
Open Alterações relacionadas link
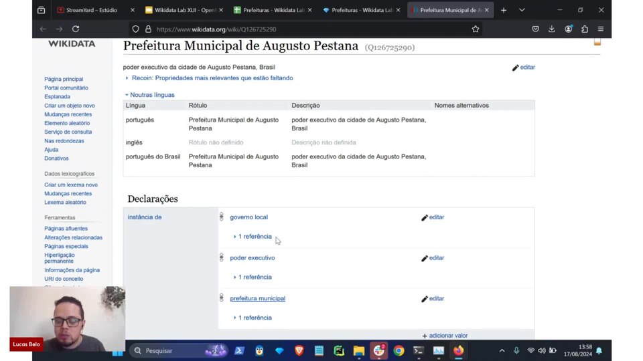[x=74, y=237]
